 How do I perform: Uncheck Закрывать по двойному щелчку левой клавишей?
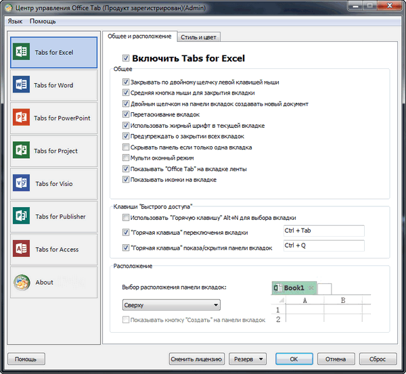tap(126, 82)
